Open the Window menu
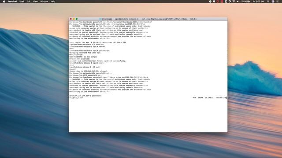This screenshot has width=282, height=158. click(x=44, y=1)
